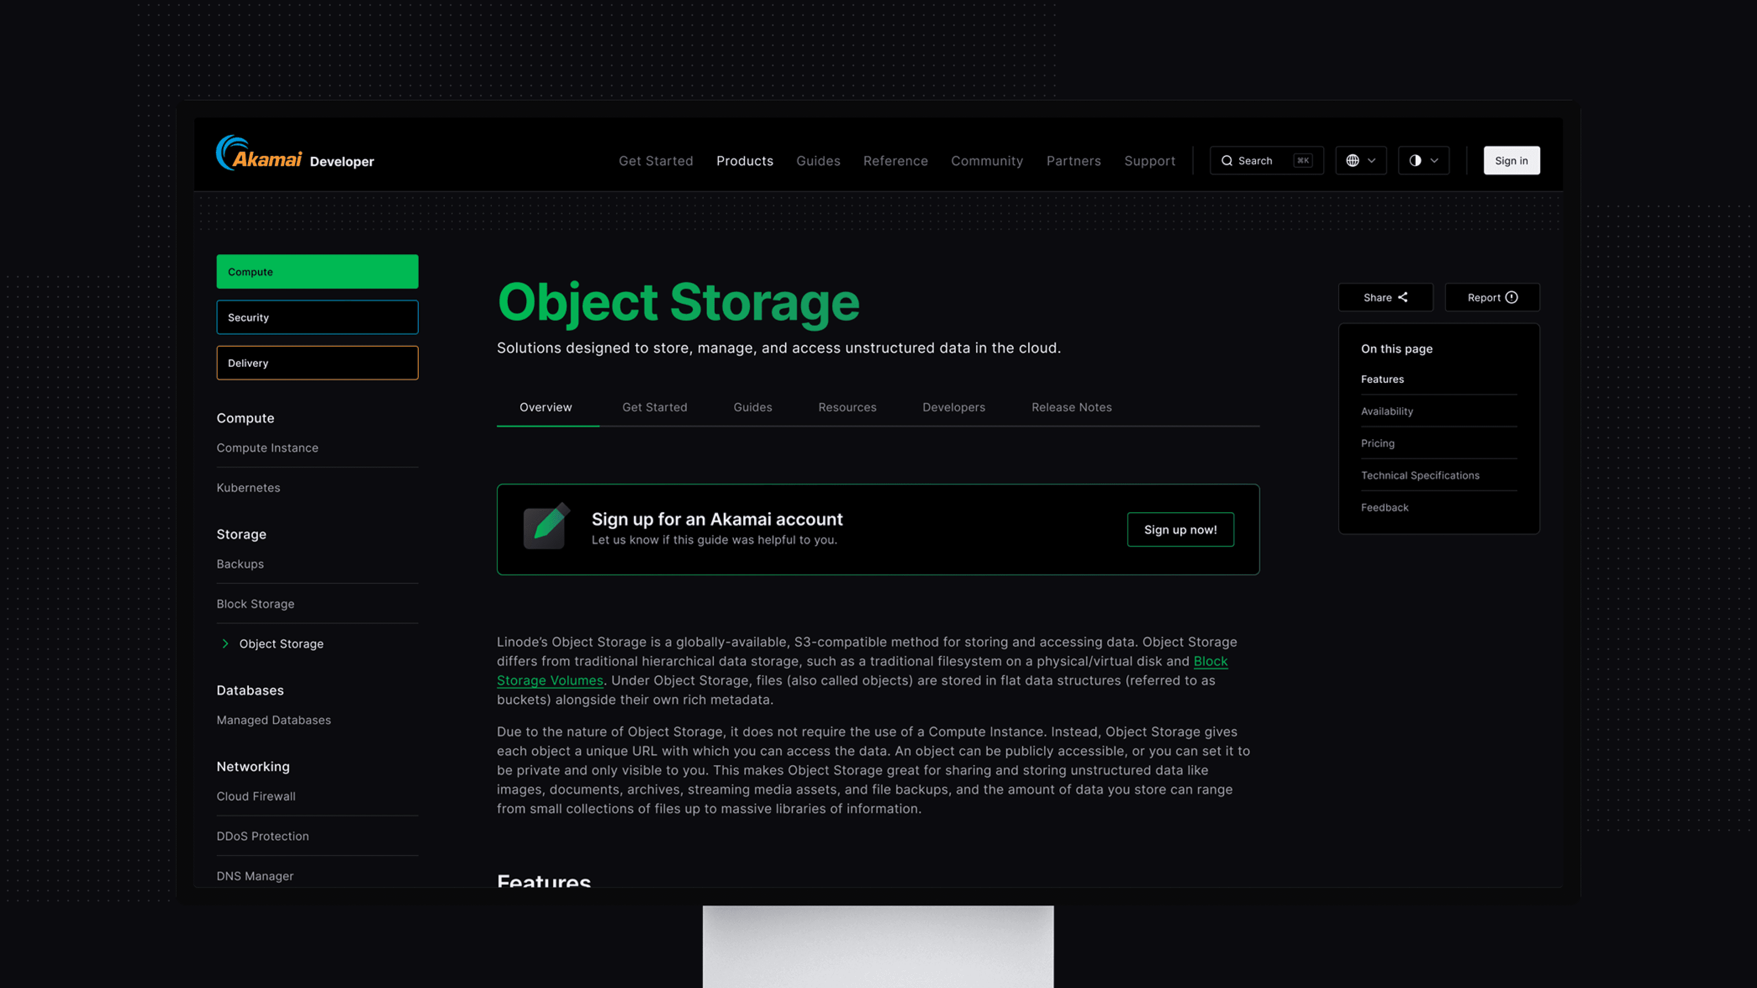Click the Report button
The image size is (1757, 988).
[1493, 297]
